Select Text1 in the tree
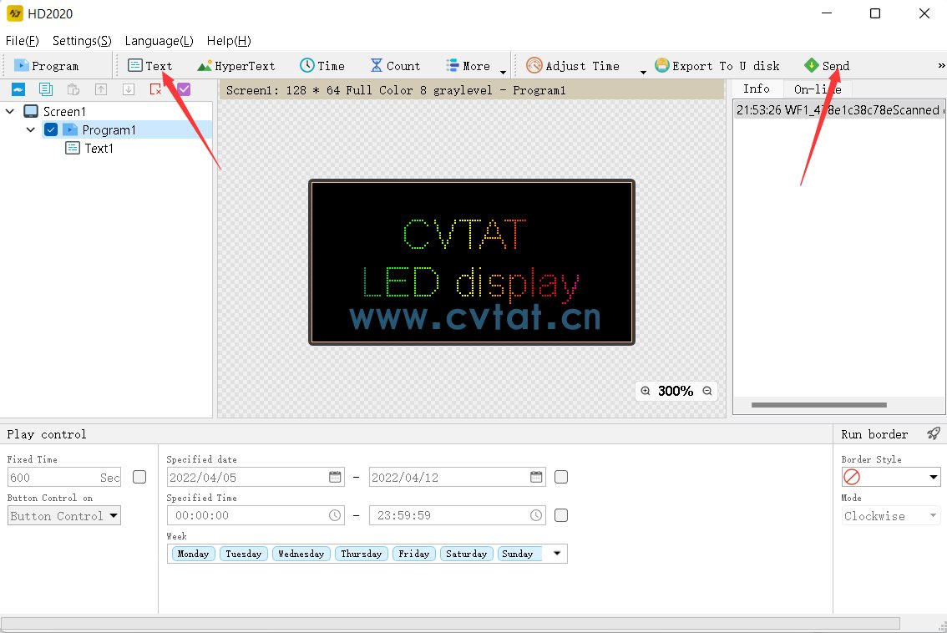 point(99,149)
